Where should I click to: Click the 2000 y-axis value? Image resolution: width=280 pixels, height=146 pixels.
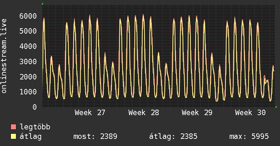click(28, 77)
